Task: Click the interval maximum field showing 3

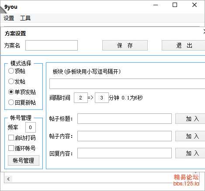Action: (102, 98)
